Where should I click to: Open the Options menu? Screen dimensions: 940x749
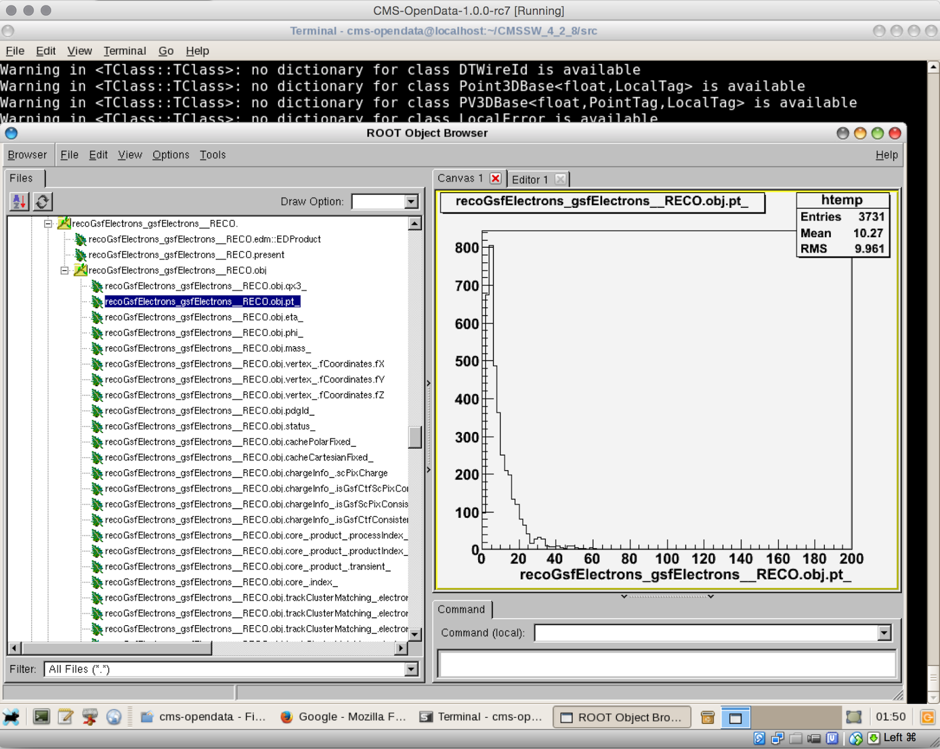click(x=171, y=155)
